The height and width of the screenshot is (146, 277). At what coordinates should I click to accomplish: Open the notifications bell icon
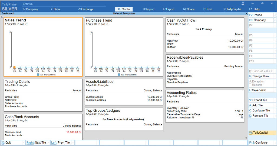[243, 4]
